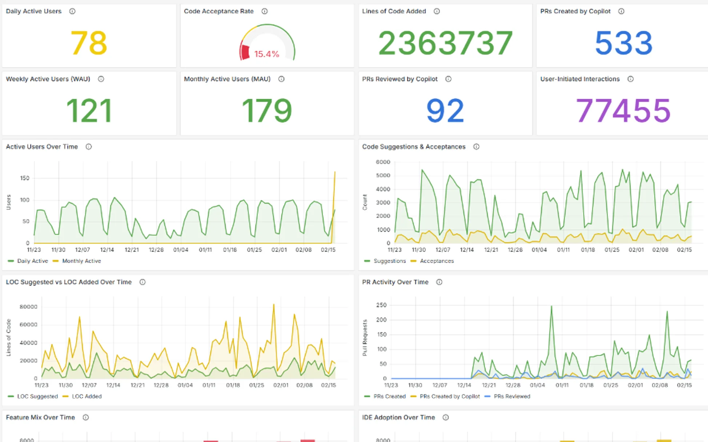Click info icon beside PR Activity Over Time

pos(439,282)
